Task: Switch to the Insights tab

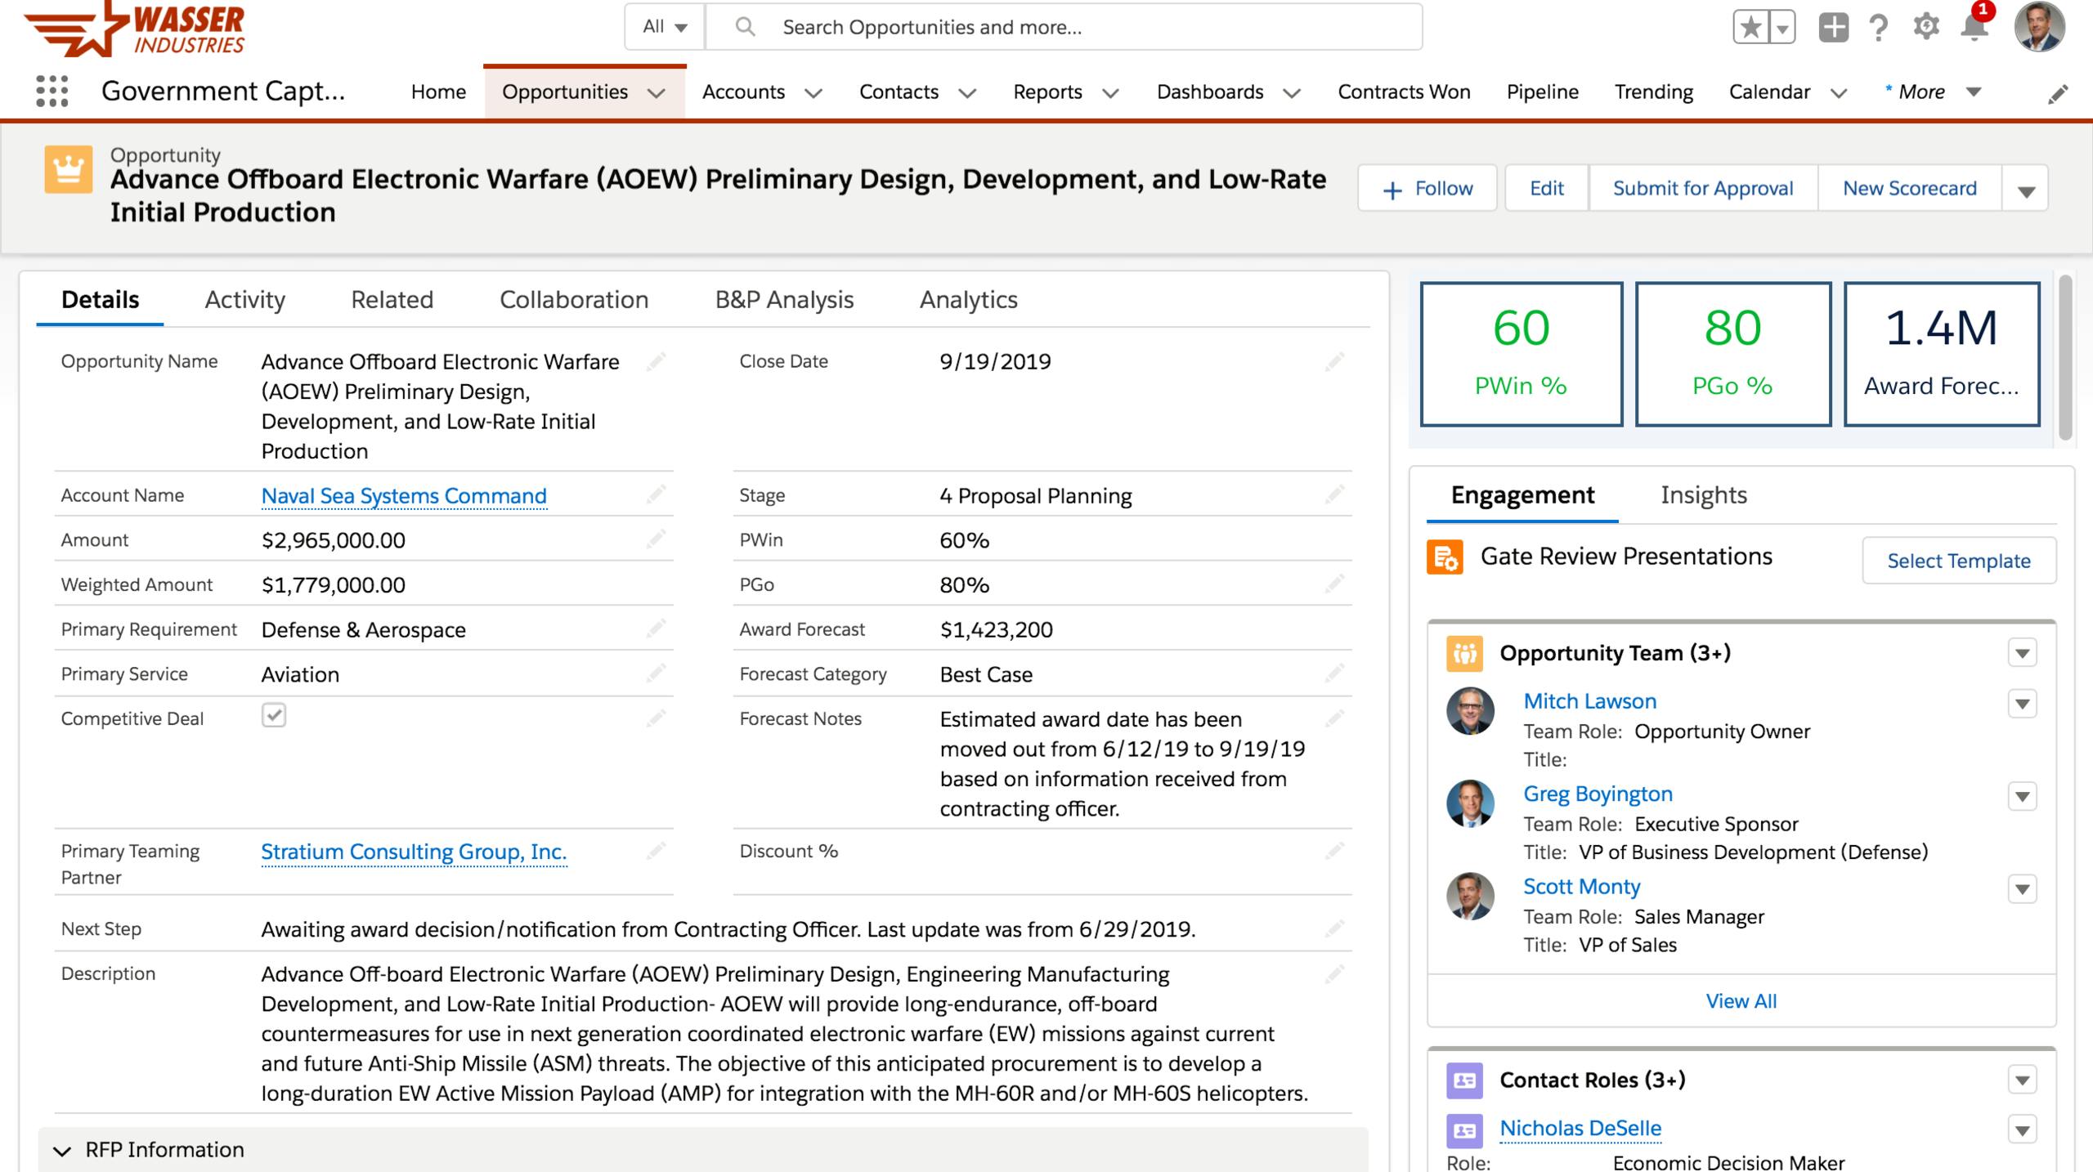Action: coord(1704,495)
